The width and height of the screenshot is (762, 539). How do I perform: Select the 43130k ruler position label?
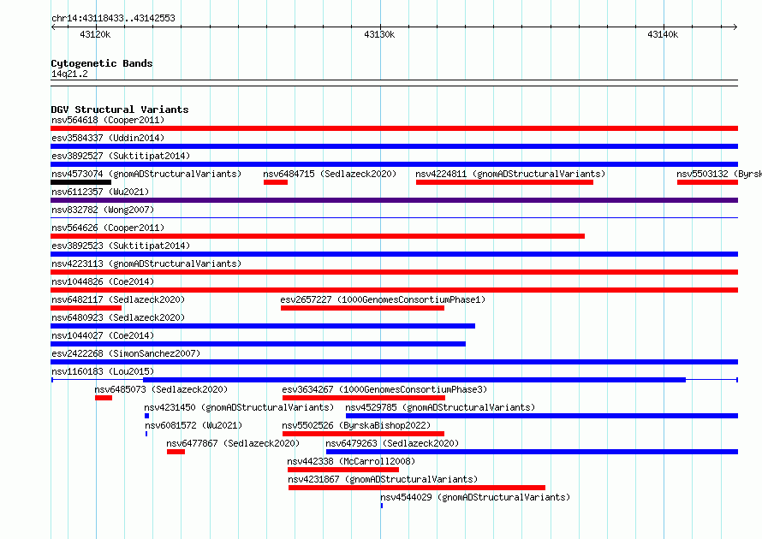click(x=379, y=34)
